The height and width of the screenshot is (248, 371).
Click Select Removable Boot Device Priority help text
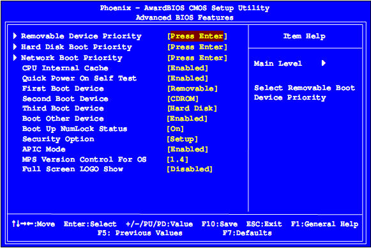tap(305, 93)
